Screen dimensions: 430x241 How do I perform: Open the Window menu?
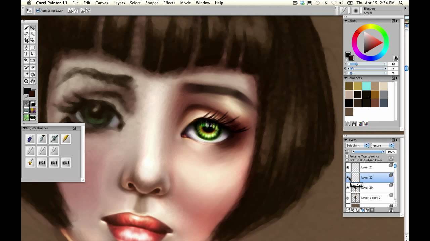pyautogui.click(x=203, y=3)
